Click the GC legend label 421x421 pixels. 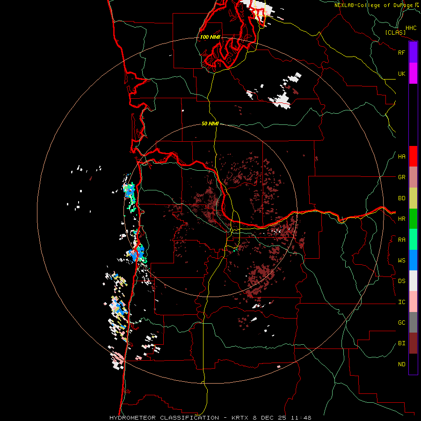click(401, 323)
